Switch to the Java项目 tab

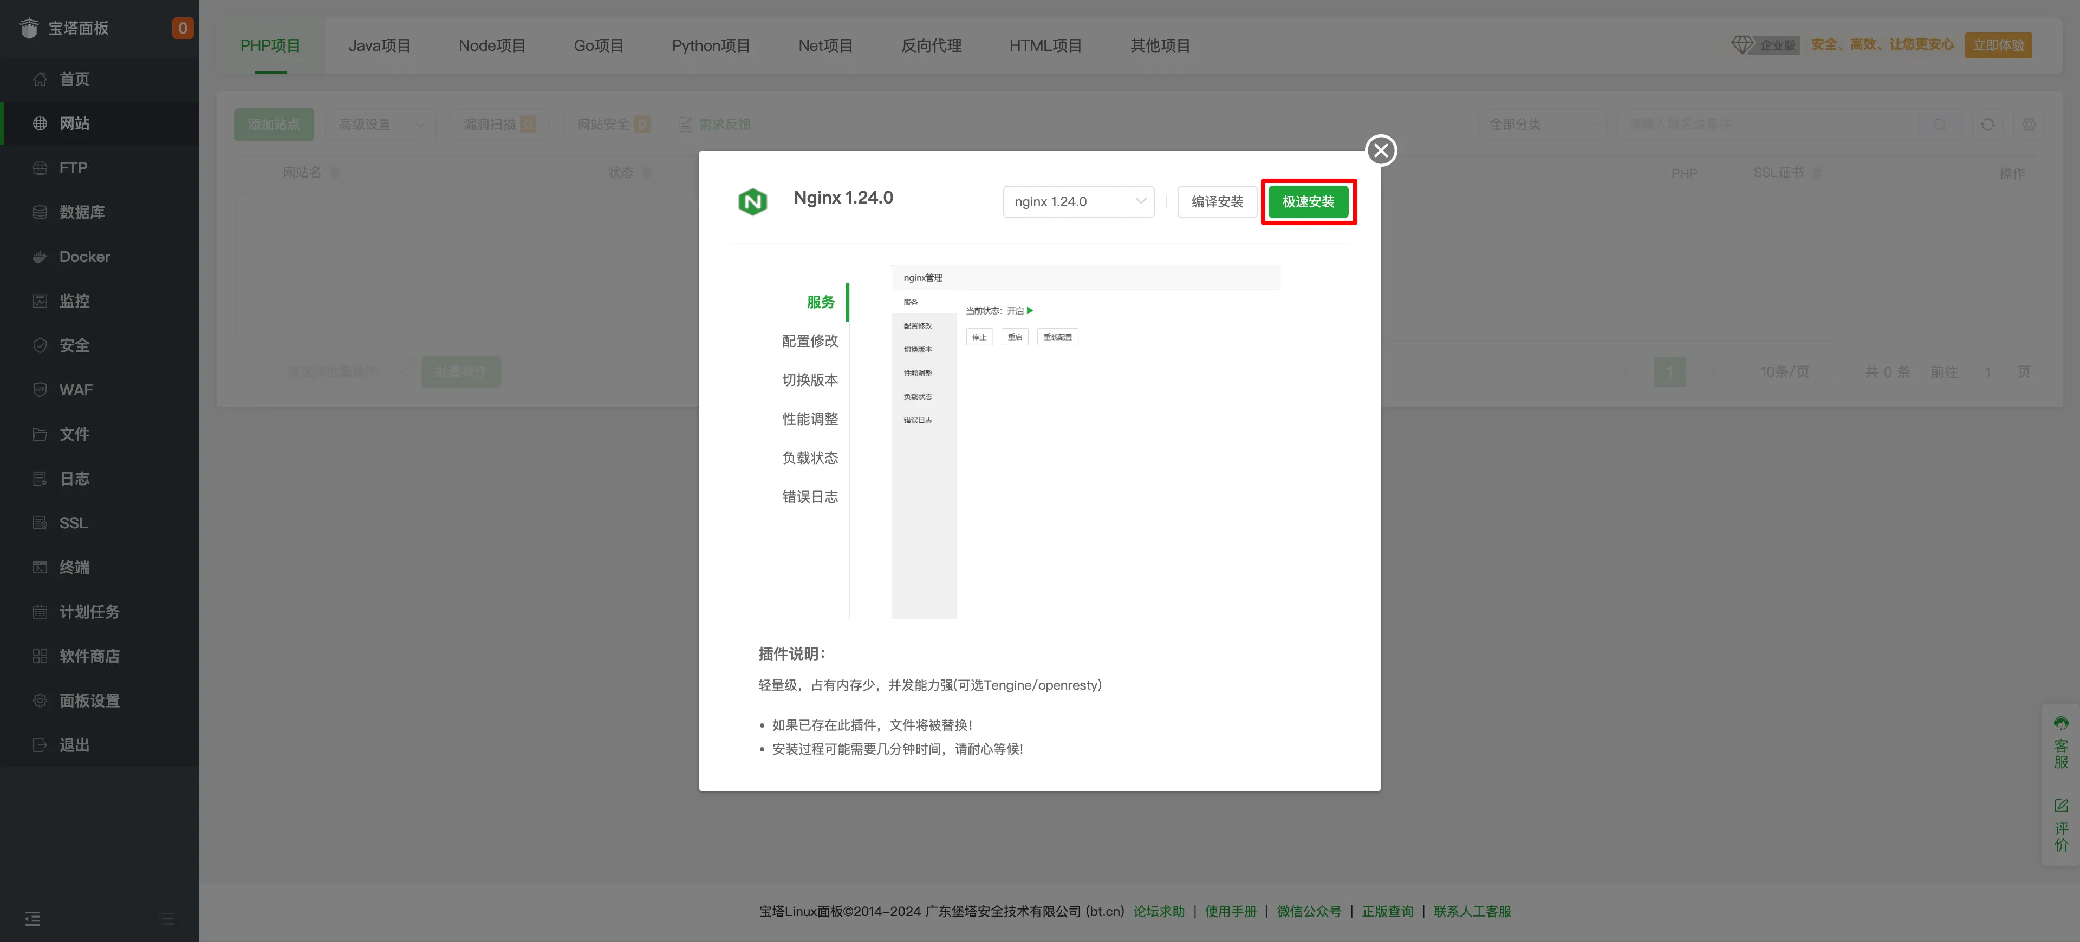pos(379,45)
